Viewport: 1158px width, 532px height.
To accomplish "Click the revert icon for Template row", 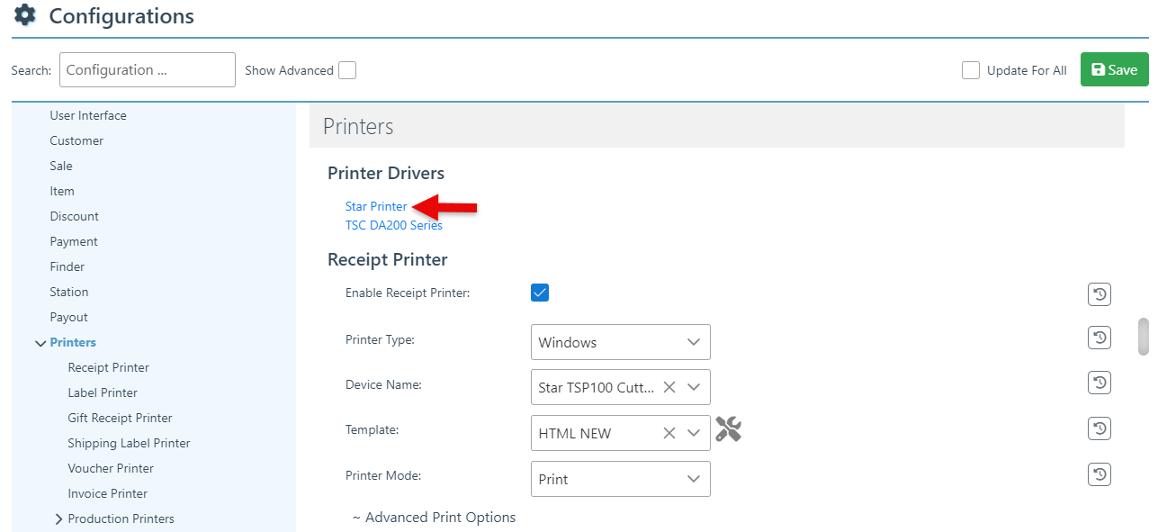I will pyautogui.click(x=1099, y=428).
